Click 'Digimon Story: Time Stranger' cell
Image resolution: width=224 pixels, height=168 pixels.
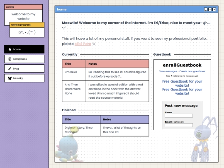click(x=81, y=130)
